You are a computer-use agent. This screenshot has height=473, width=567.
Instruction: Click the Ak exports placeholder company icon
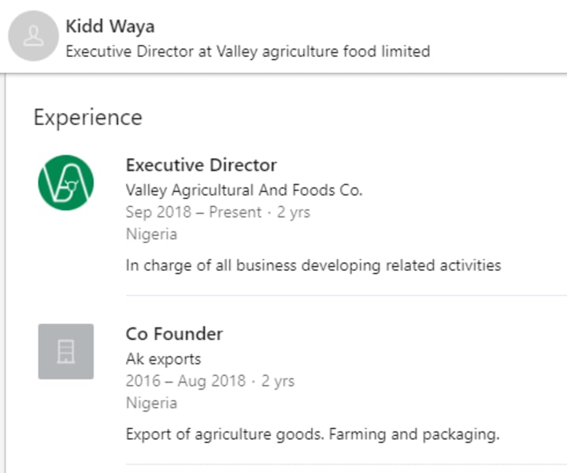pyautogui.click(x=65, y=351)
